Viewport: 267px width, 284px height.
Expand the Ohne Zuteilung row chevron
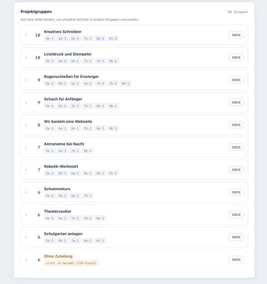(x=26, y=260)
